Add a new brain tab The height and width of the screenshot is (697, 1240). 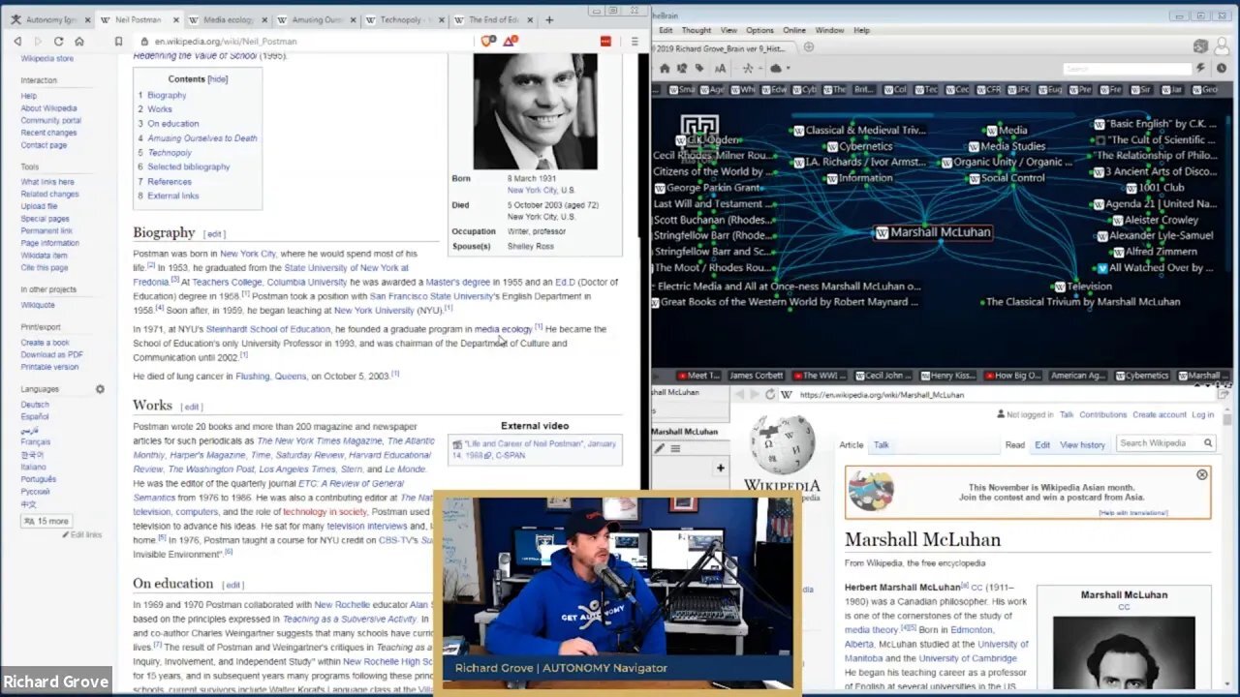808,46
